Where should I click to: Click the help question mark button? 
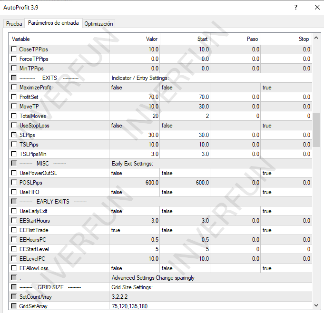coord(295,7)
